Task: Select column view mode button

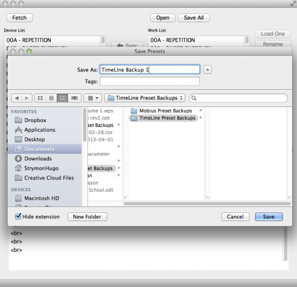Action: [x=63, y=98]
